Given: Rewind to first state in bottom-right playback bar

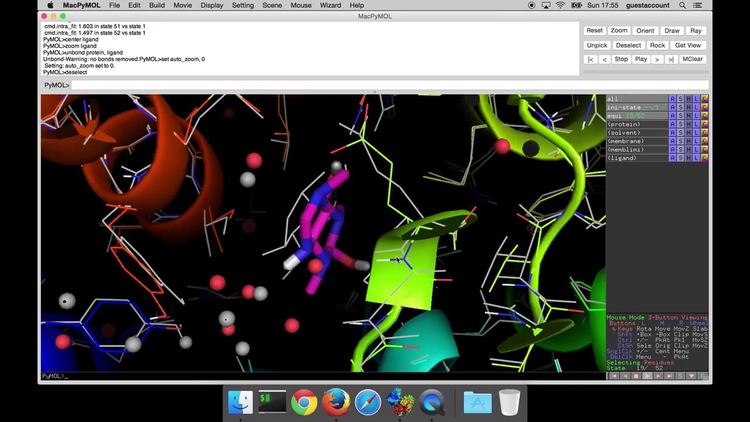Looking at the screenshot, I should pos(613,376).
